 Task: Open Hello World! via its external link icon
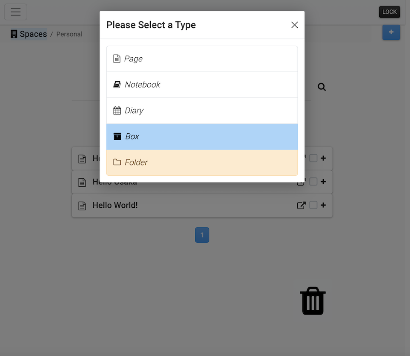click(301, 205)
